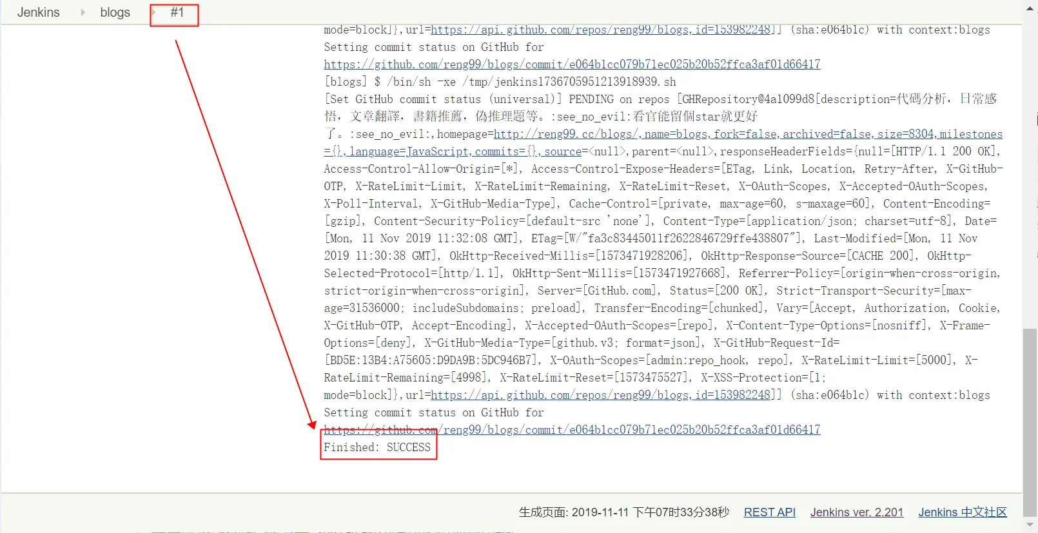Open build #1 breadcrumb
1038x533 pixels.
point(177,12)
